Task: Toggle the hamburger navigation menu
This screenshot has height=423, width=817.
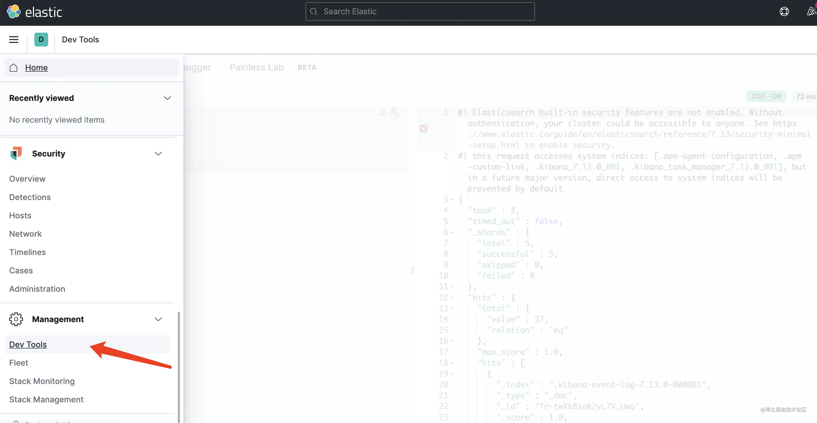Action: tap(14, 40)
